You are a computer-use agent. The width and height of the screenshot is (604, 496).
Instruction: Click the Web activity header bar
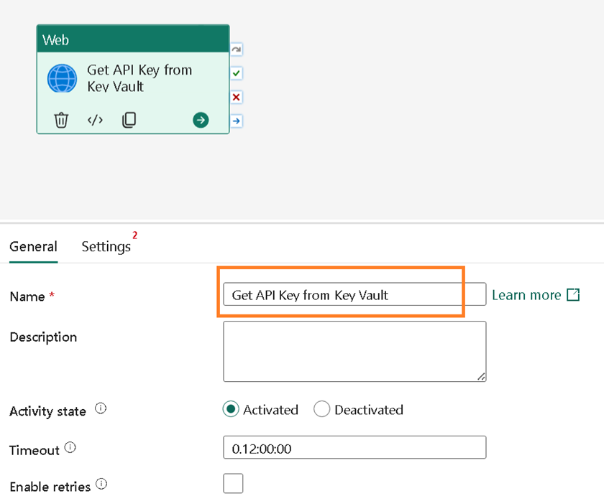point(133,39)
